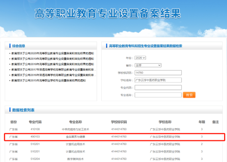Screen dimensions: 227x162
Task: Click 广东云浮中医药职业学院 in the 490103 row
Action: [165, 137]
